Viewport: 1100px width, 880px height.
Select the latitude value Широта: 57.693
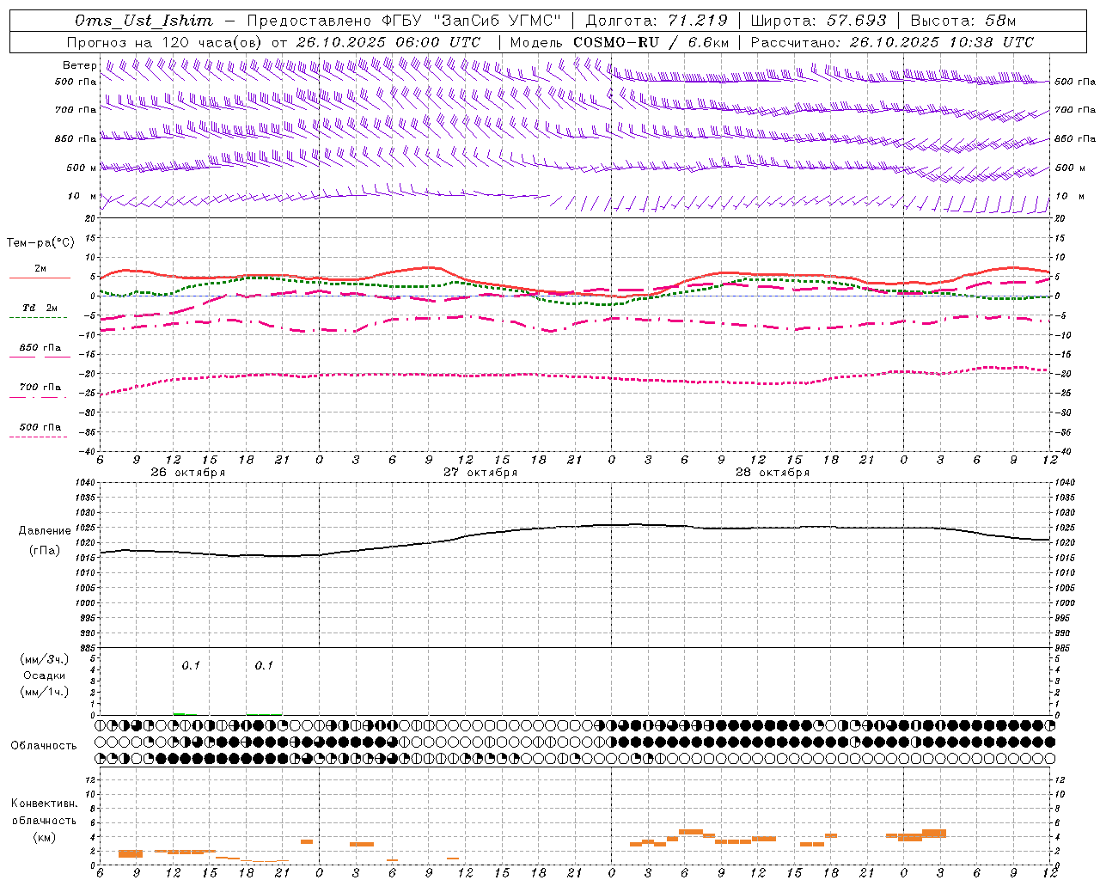coord(818,21)
